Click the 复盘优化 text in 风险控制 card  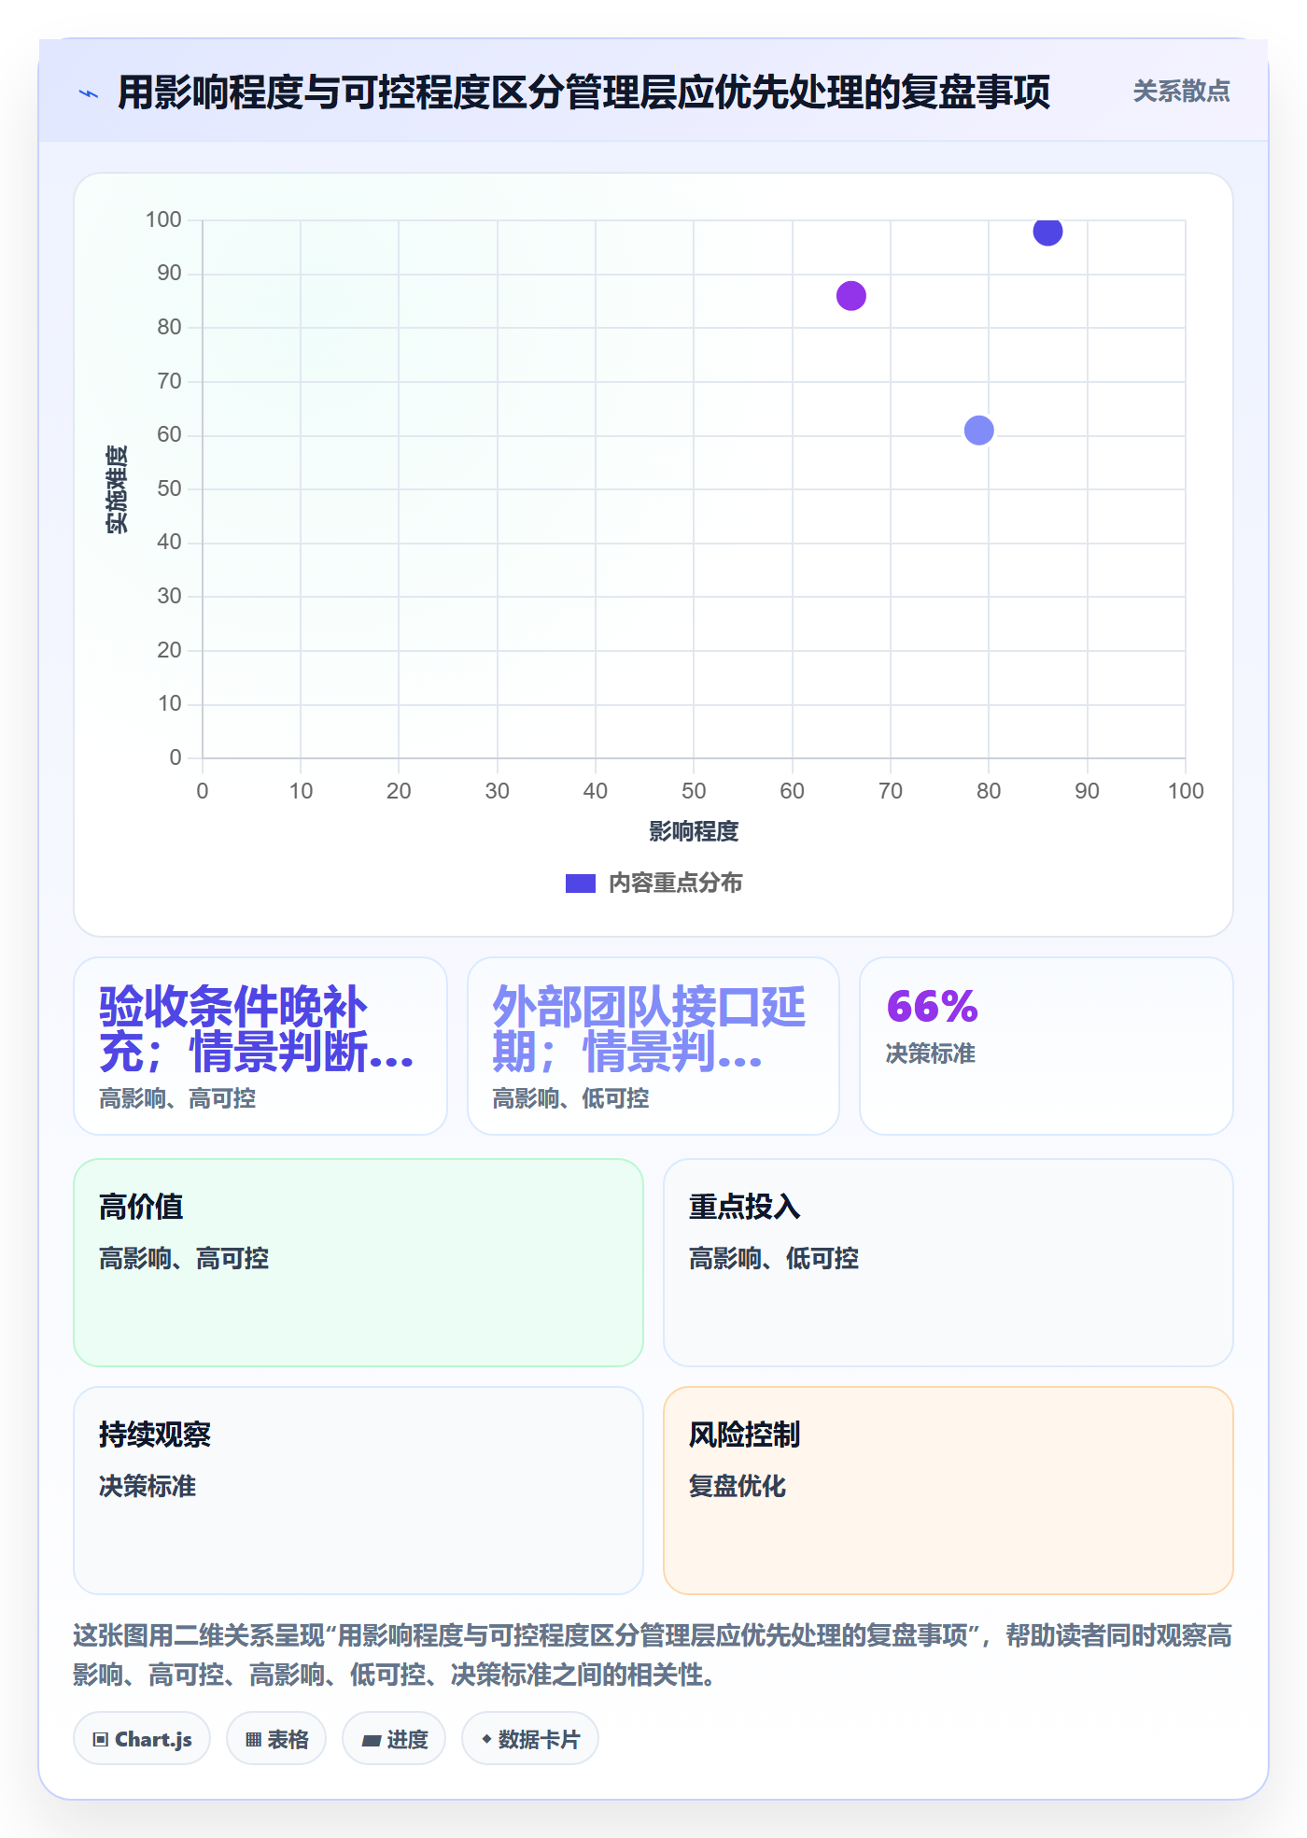coord(738,1486)
